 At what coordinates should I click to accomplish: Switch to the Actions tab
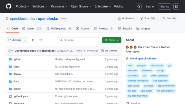83,29
